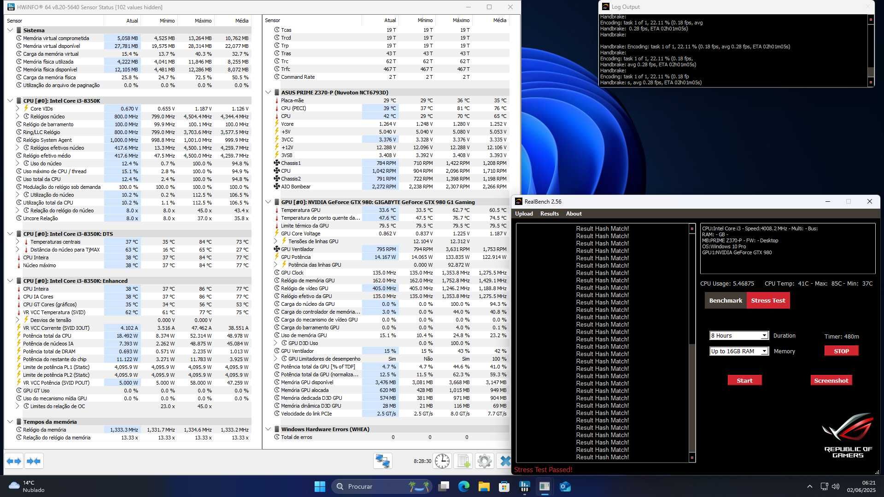Expand GPU D3D Uso row
884x497 pixels.
click(x=275, y=343)
